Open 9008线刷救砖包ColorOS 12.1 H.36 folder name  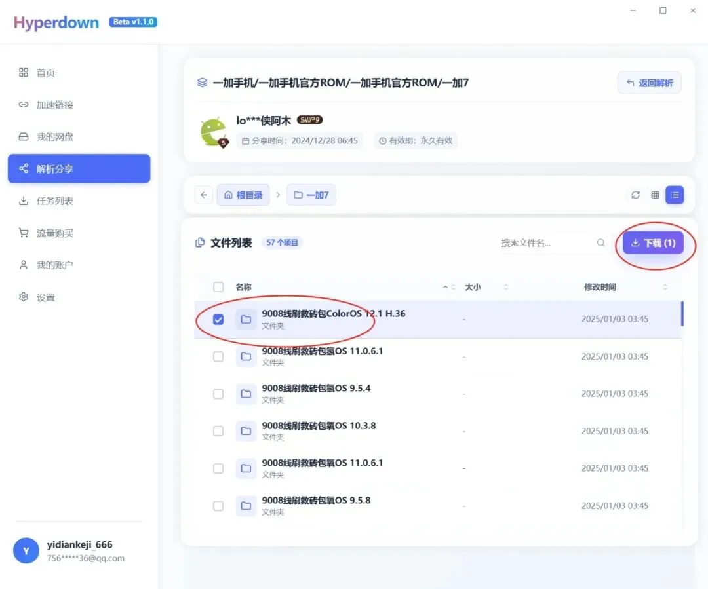[334, 313]
